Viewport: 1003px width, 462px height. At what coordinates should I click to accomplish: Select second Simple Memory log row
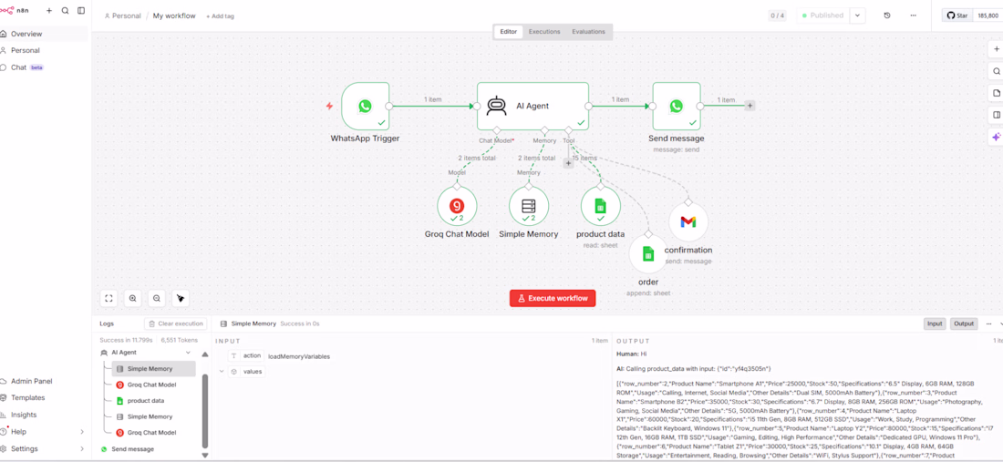pyautogui.click(x=153, y=416)
